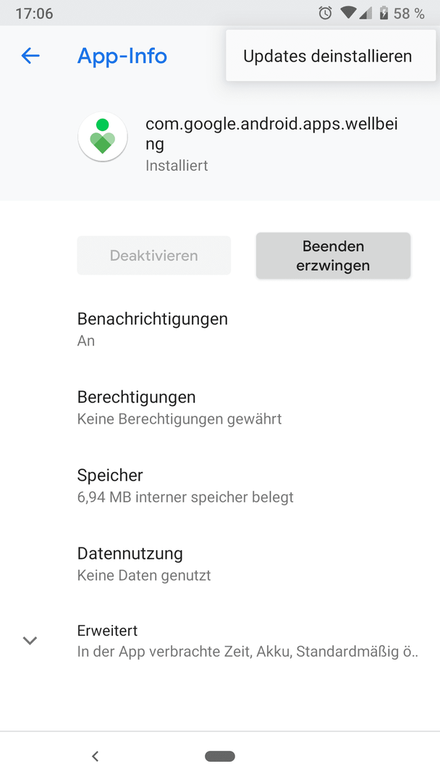Screen dimensions: 440x782
Task: Tap the alarm clock status icon
Action: (x=326, y=13)
